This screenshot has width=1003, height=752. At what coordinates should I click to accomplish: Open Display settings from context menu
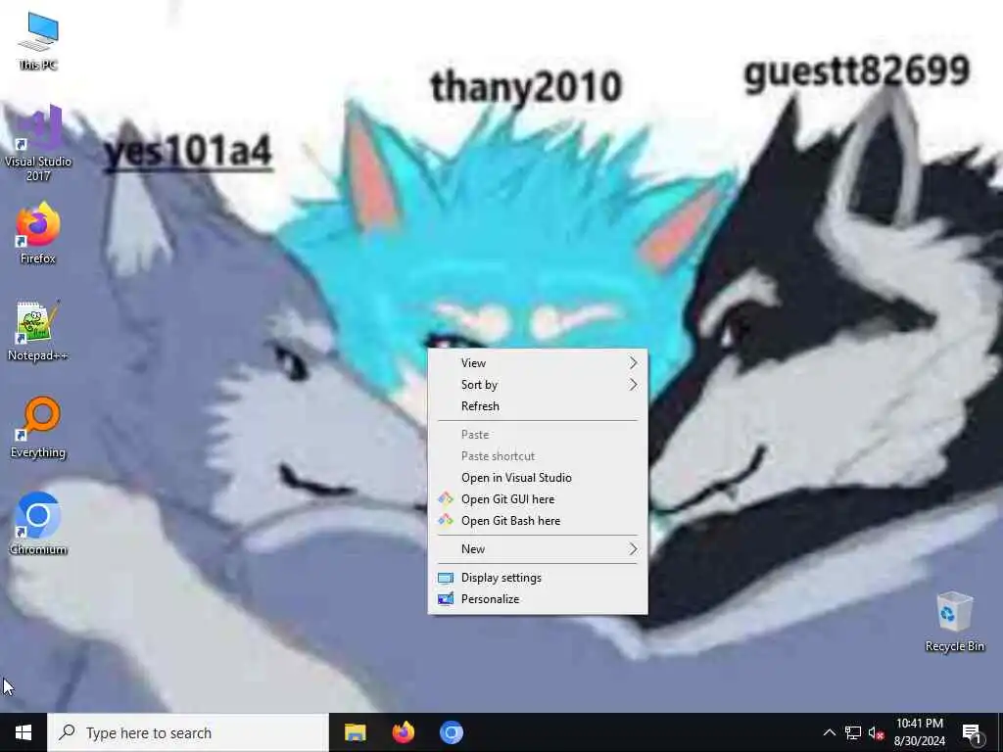538,578
